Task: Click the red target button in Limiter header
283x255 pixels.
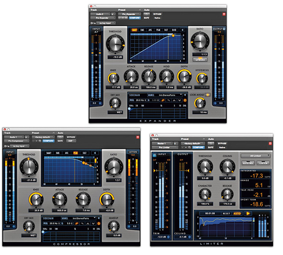Action: click(x=270, y=143)
